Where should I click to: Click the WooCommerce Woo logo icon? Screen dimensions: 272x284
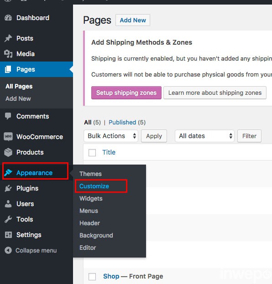coord(8,137)
